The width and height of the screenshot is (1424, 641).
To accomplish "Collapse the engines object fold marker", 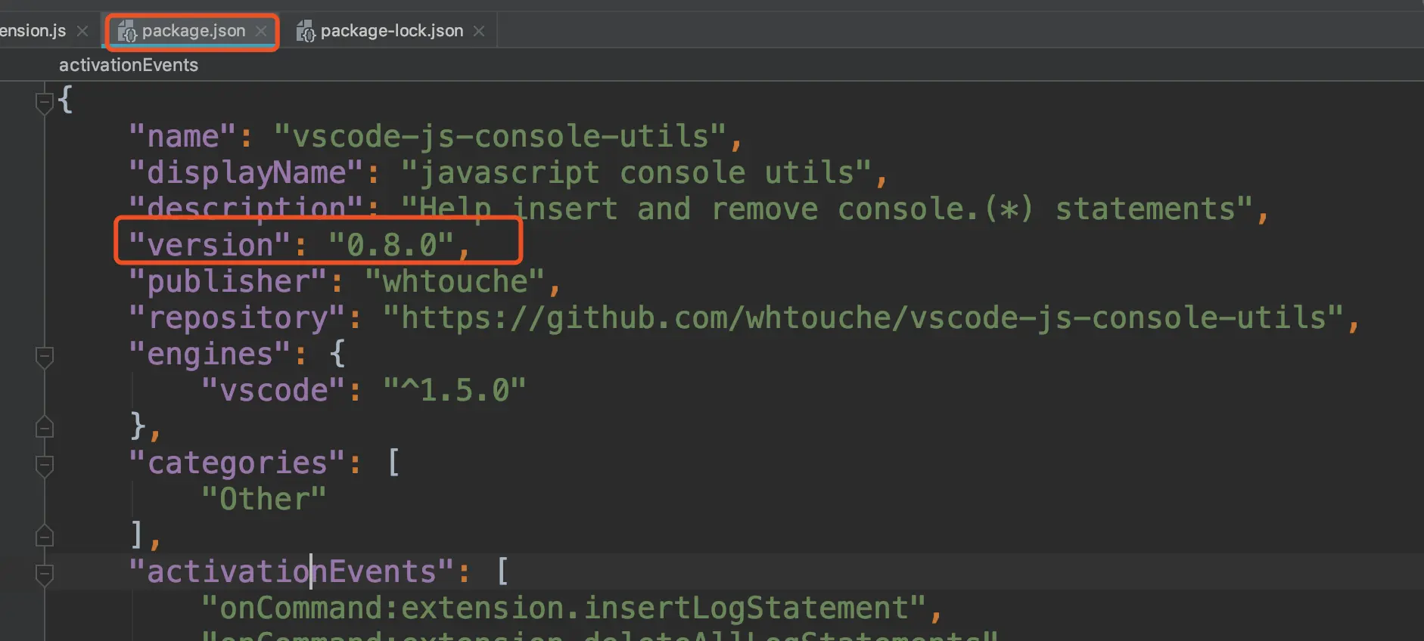I will 45,356.
